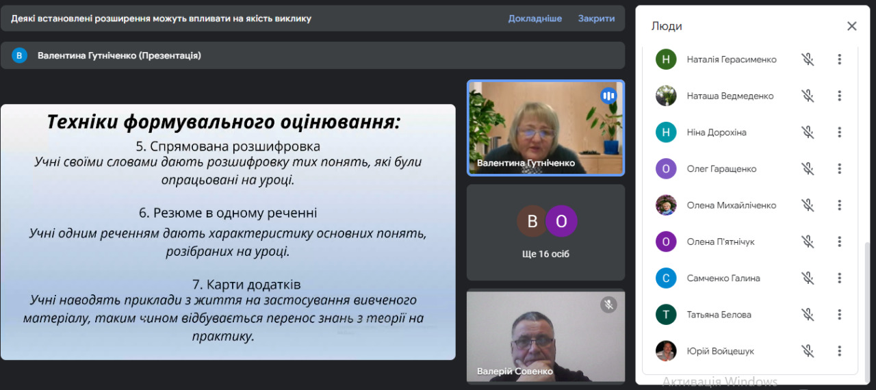Click the brown B avatar in overflow tile

tap(532, 221)
